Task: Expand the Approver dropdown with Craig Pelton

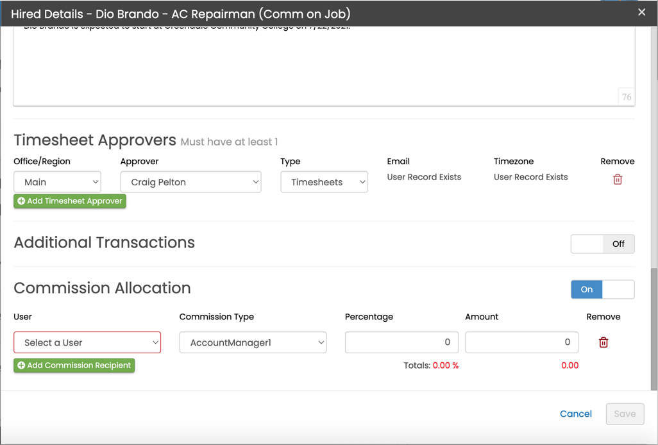Action: click(x=190, y=182)
